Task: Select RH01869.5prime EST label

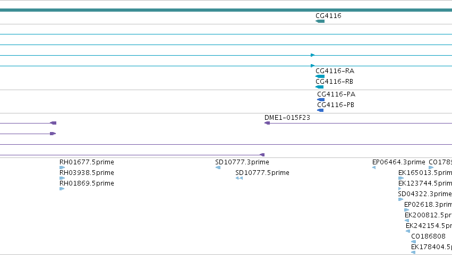Action: tap(87, 183)
